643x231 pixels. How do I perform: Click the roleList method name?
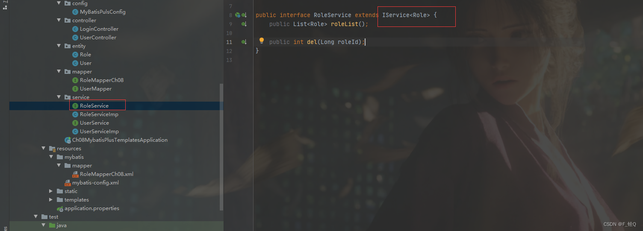[345, 24]
